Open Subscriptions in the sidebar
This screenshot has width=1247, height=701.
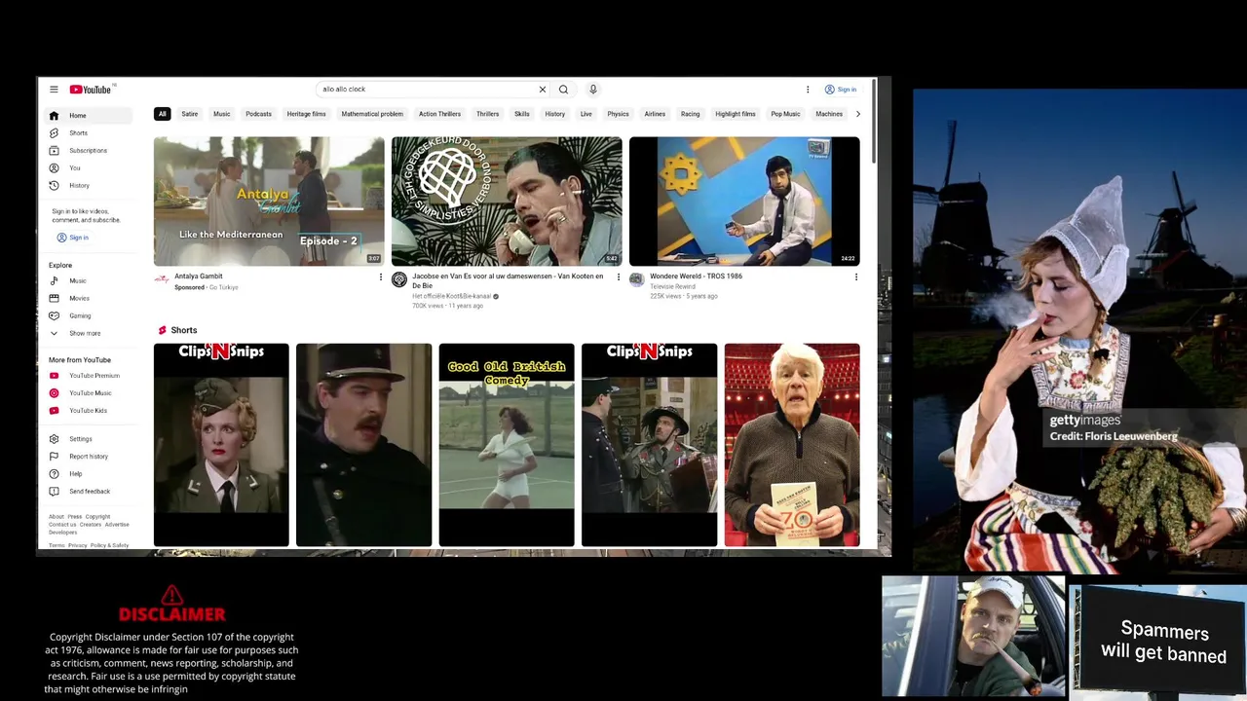[x=90, y=151]
